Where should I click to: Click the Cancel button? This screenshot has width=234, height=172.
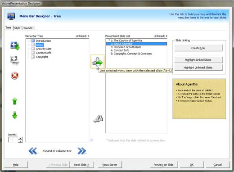pyautogui.click(x=218, y=165)
